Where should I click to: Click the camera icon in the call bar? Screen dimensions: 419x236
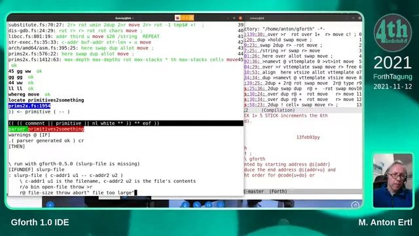click(x=209, y=205)
